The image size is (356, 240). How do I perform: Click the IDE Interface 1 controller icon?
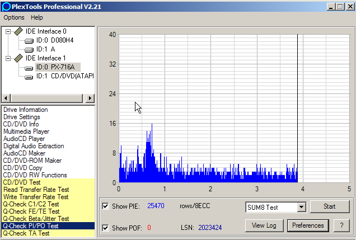[x=18, y=58]
